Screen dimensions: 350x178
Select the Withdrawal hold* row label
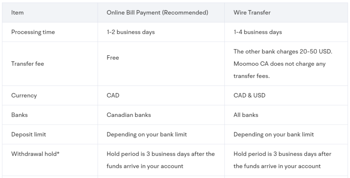click(35, 154)
